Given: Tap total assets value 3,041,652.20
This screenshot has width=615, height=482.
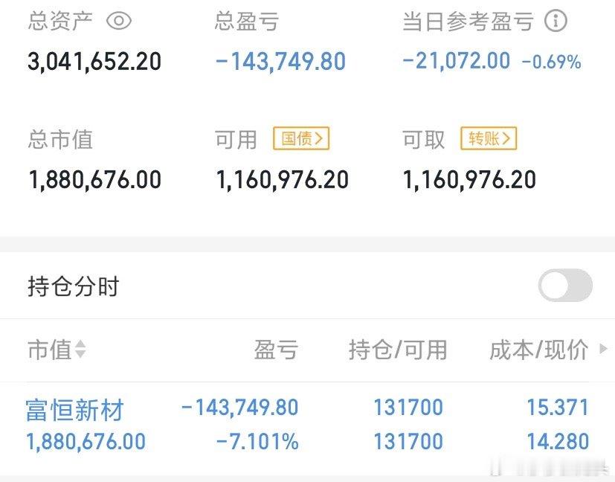Looking at the screenshot, I should click(94, 61).
